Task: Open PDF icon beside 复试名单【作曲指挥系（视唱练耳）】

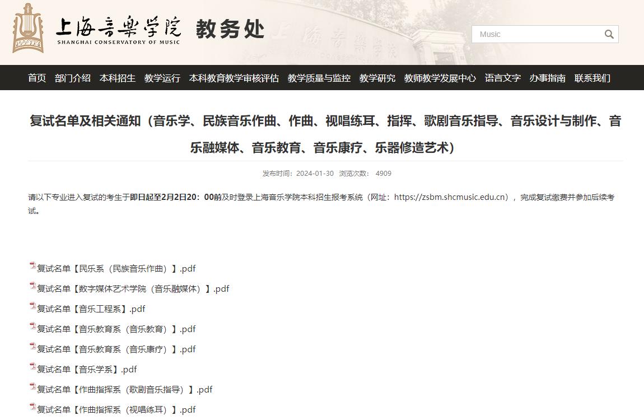Action: pyautogui.click(x=33, y=408)
